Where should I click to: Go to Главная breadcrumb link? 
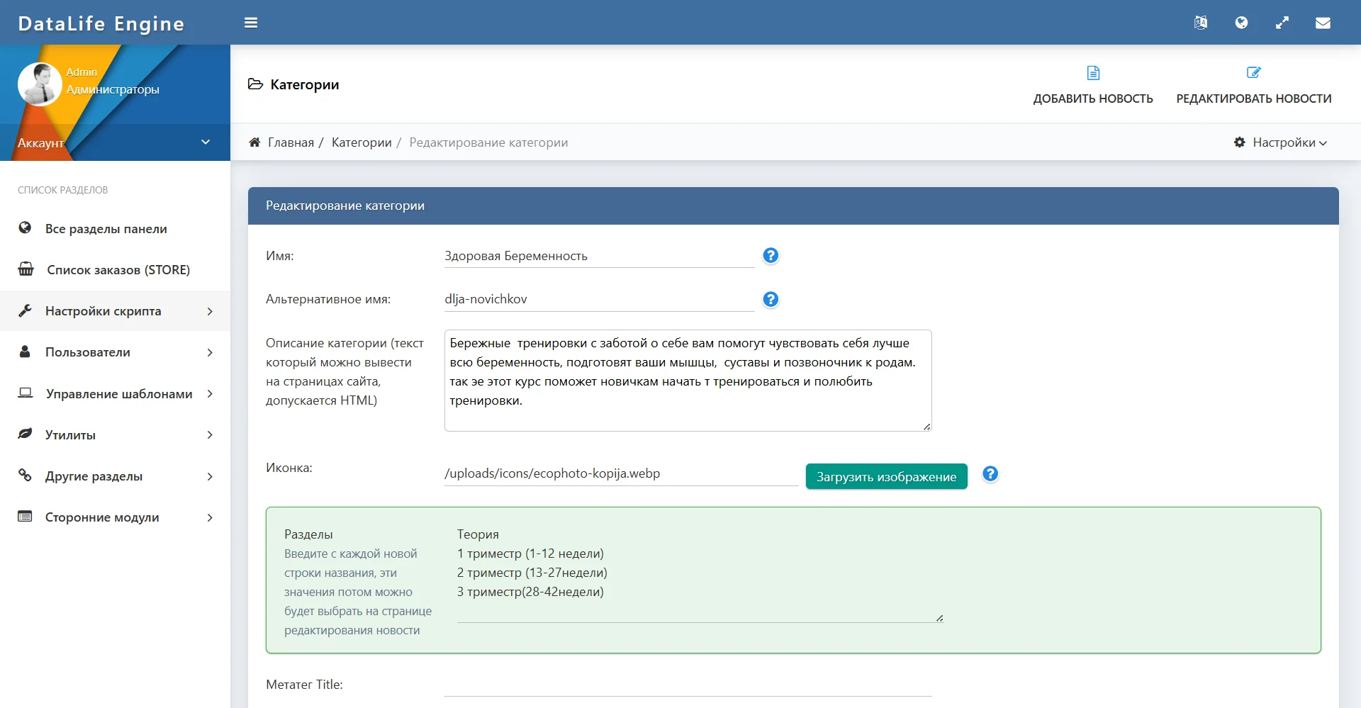click(x=291, y=142)
